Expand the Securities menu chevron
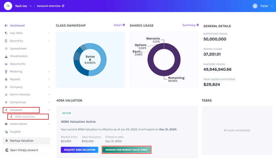Screen dimensions: 276x158 tap(49, 41)
